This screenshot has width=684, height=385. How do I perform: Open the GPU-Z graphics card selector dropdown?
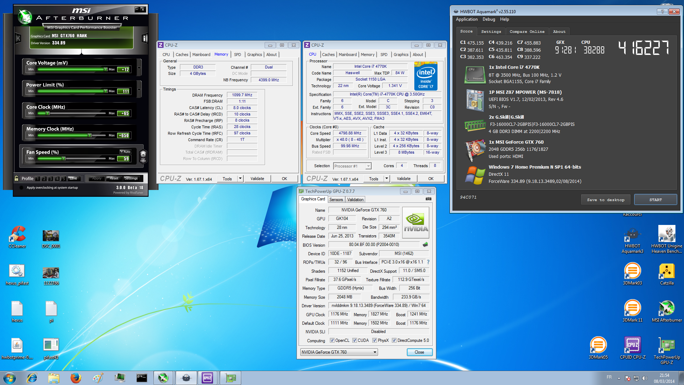coord(339,352)
